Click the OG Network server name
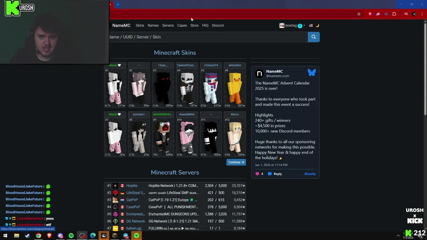This screenshot has height=240, width=427. click(x=135, y=221)
